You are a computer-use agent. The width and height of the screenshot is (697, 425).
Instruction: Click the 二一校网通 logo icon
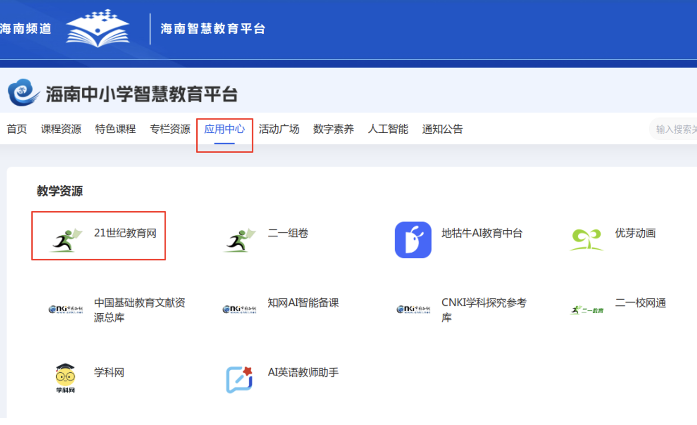(x=586, y=310)
